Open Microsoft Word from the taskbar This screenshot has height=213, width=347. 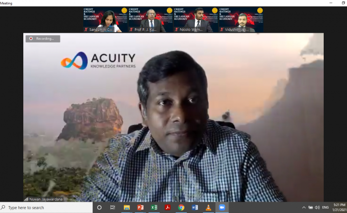[195, 208]
